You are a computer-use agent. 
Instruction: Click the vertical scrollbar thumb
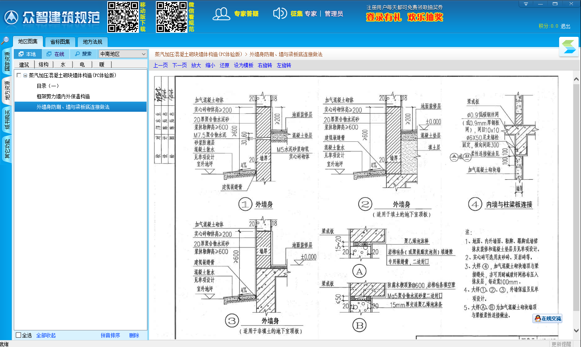click(x=577, y=197)
